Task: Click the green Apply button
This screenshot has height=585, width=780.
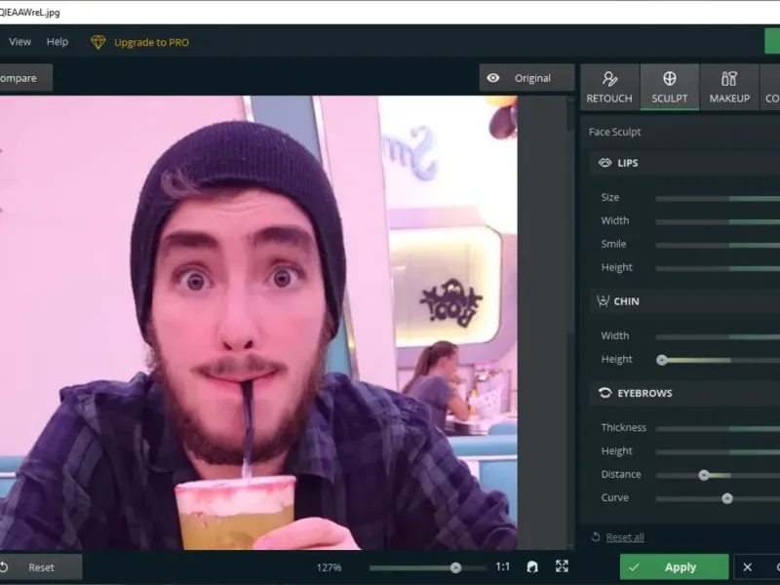Action: pos(674,567)
